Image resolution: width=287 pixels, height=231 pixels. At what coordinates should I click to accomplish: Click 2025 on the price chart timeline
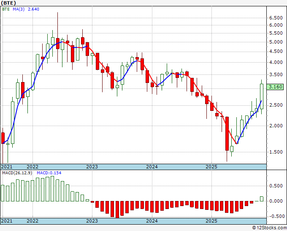tap(211, 167)
